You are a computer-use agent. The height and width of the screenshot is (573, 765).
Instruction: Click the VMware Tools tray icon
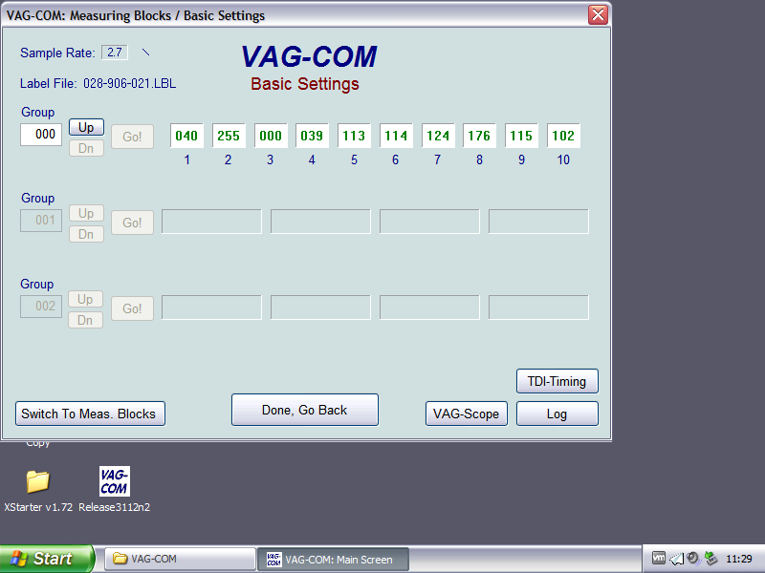659,558
